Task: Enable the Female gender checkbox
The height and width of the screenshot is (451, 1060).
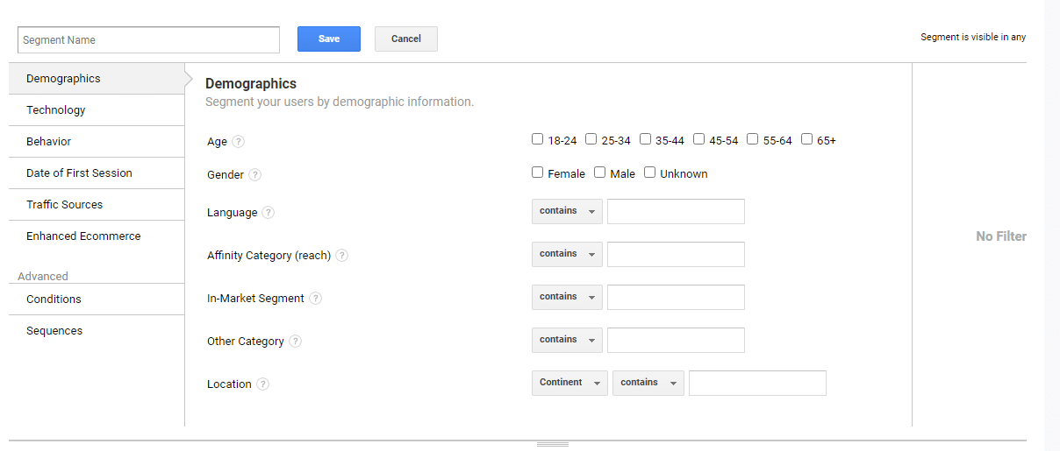Action: [538, 173]
